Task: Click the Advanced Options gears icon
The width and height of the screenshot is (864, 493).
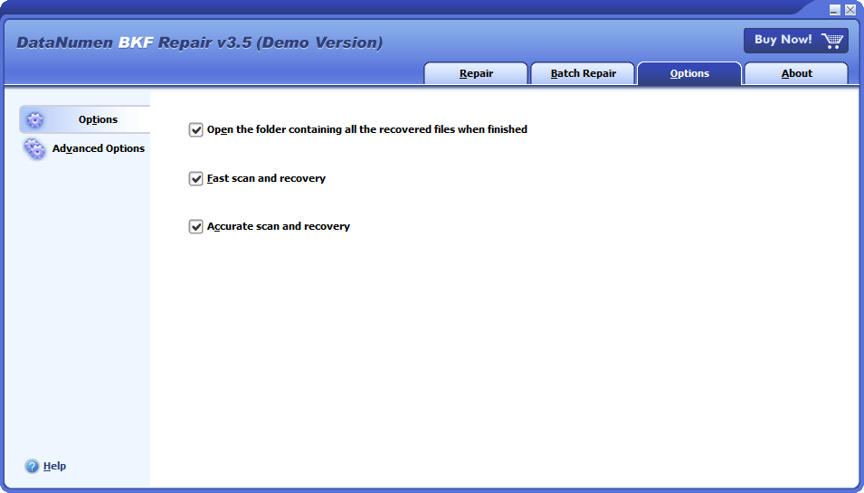Action: pyautogui.click(x=34, y=148)
